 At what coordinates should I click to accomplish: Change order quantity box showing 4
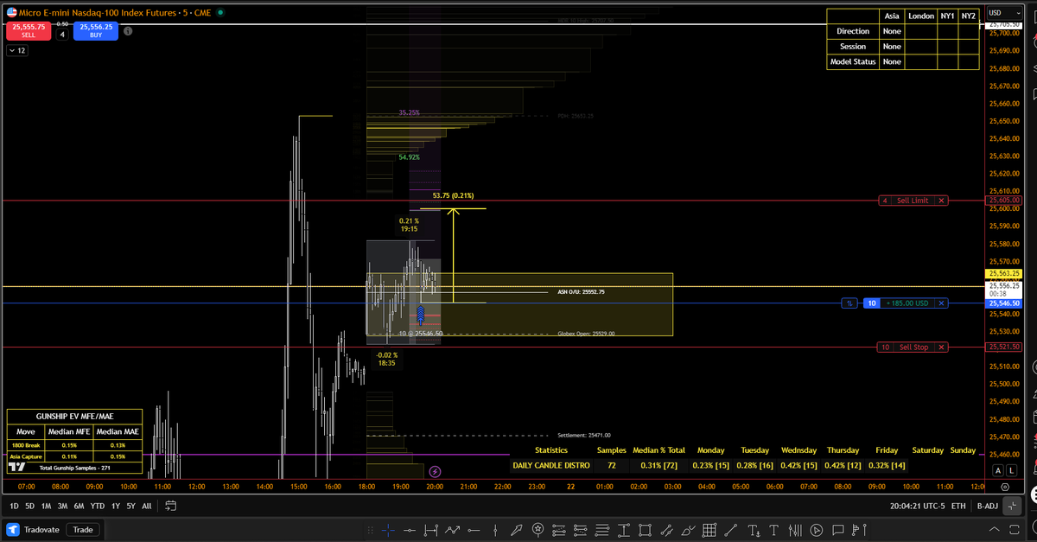coord(63,34)
